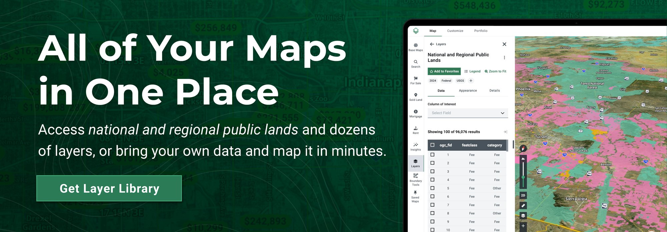
Task: Check the select-all checkbox in table header
Action: (x=433, y=145)
